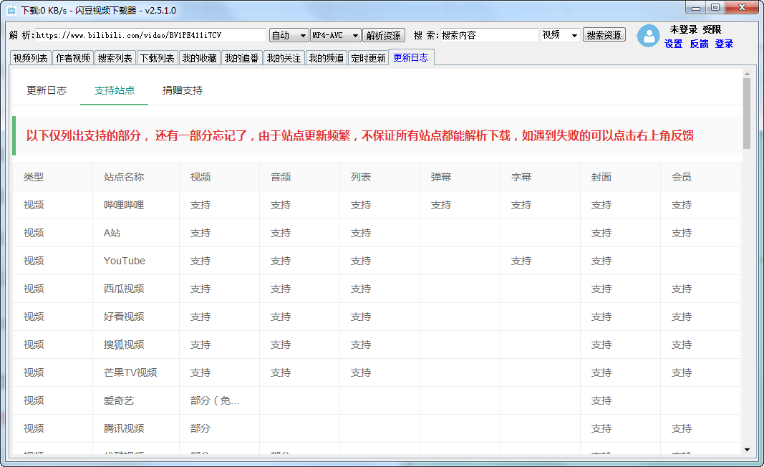Select the 我的收藏 tab
764x467 pixels.
coord(199,58)
